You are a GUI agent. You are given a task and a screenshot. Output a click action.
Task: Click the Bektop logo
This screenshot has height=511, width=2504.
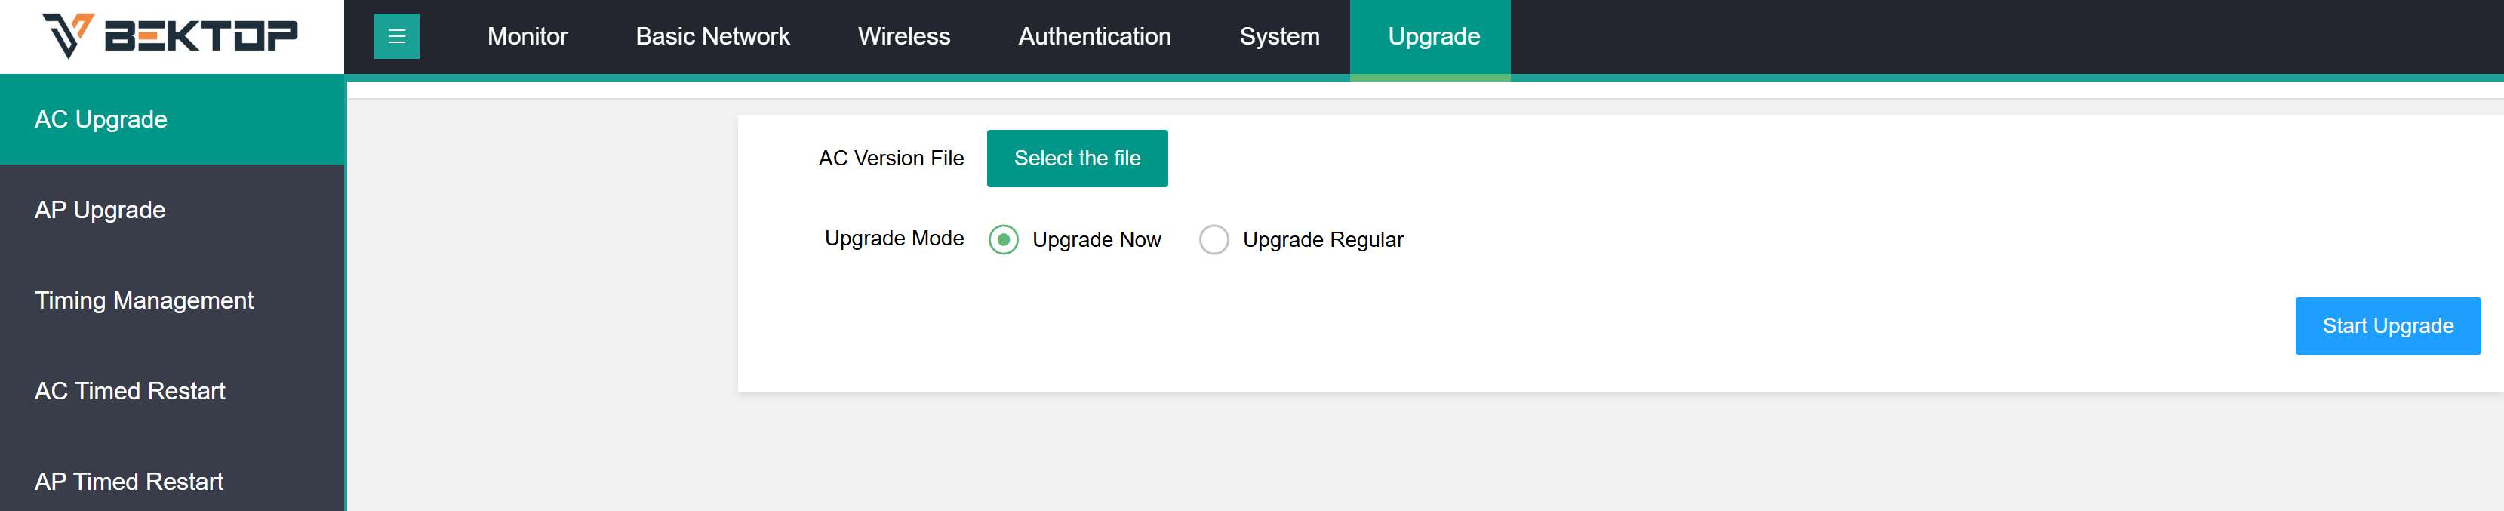[x=170, y=36]
